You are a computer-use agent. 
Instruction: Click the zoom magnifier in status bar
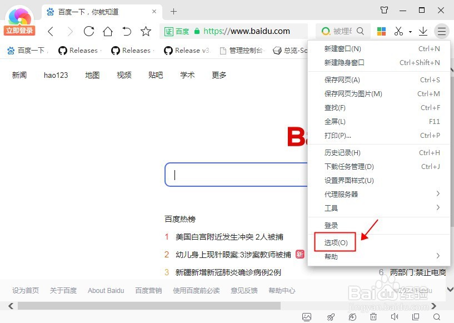(x=437, y=317)
